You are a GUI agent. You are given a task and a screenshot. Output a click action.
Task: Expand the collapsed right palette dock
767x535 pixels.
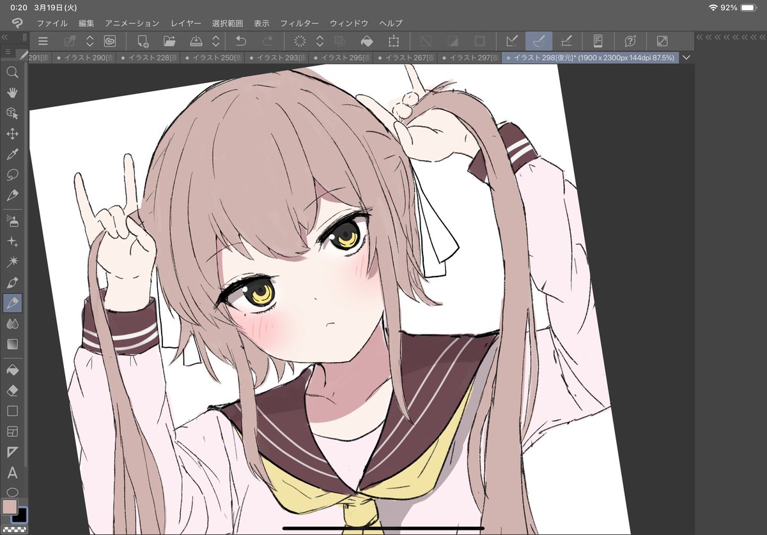coord(730,38)
